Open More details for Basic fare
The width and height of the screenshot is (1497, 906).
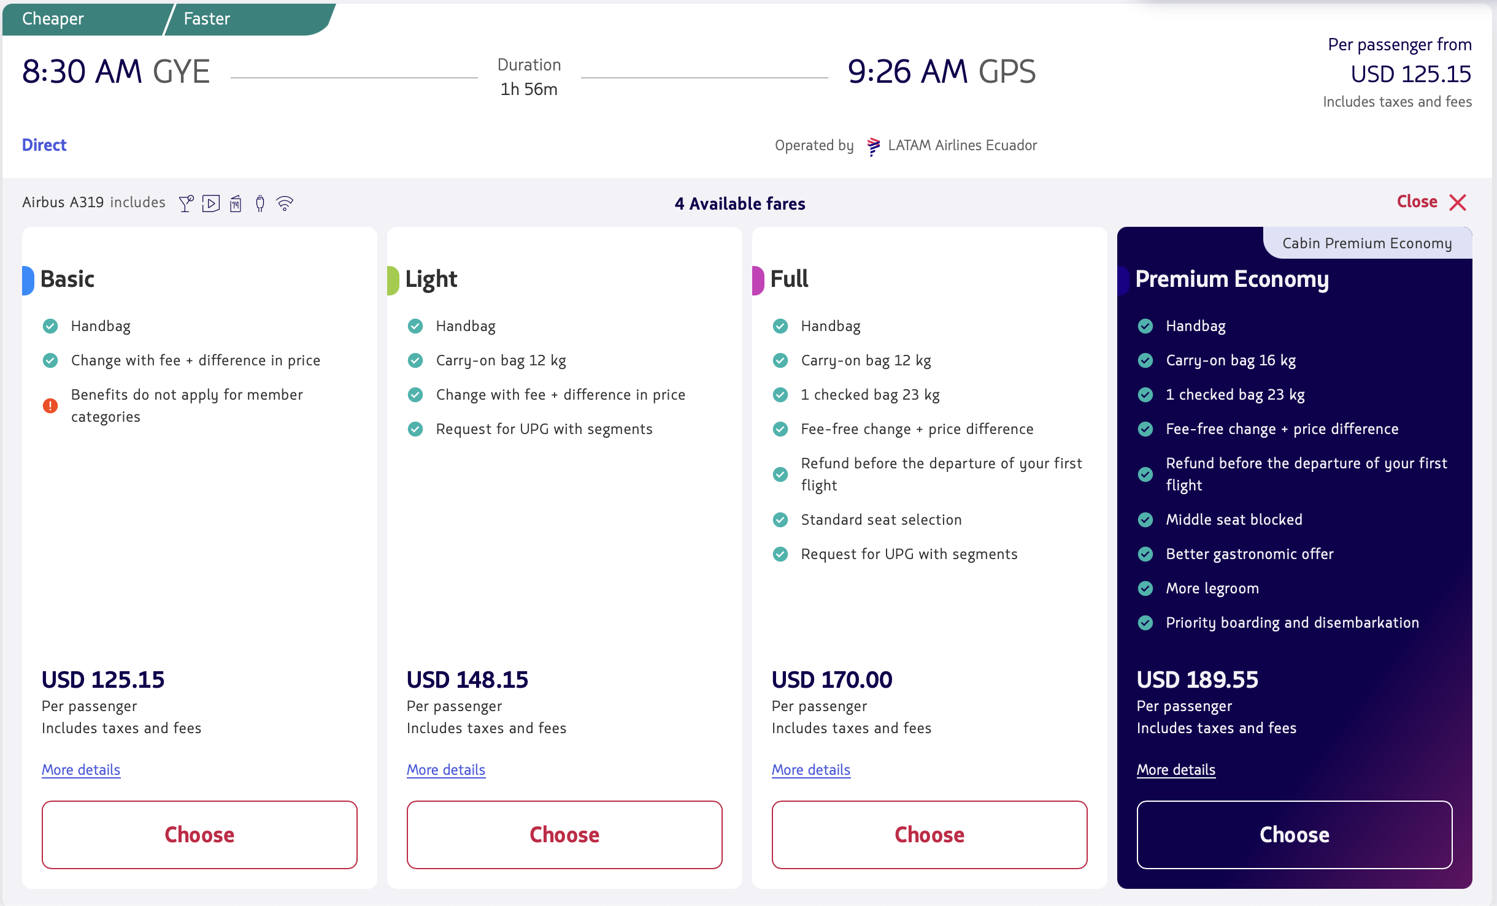[x=81, y=770]
